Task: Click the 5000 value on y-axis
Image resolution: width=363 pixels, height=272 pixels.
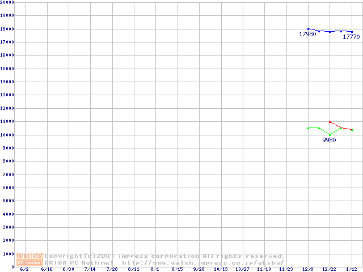Action: coord(9,201)
